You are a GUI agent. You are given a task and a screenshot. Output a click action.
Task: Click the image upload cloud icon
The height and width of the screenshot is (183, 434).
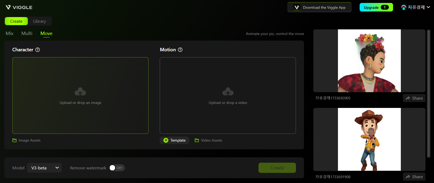[80, 92]
